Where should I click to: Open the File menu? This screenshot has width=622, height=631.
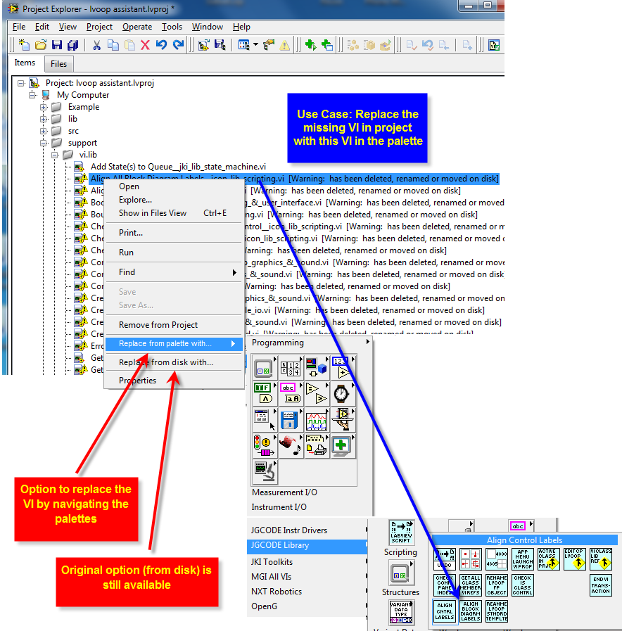point(19,27)
